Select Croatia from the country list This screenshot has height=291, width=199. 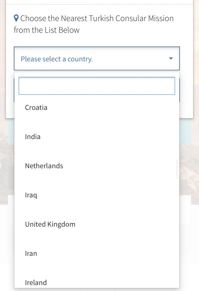pos(36,107)
